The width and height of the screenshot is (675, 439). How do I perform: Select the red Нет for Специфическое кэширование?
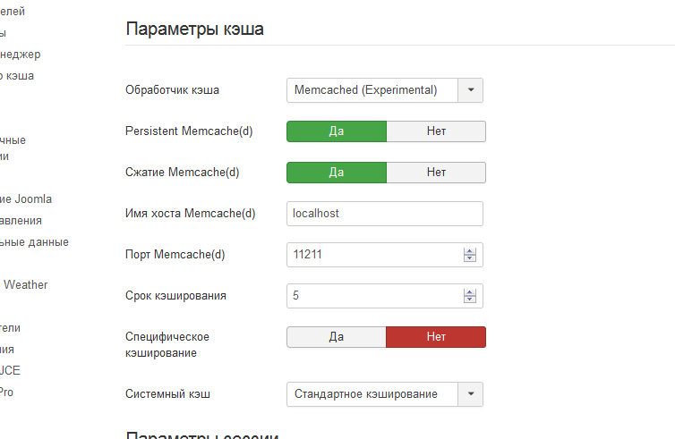pyautogui.click(x=436, y=337)
